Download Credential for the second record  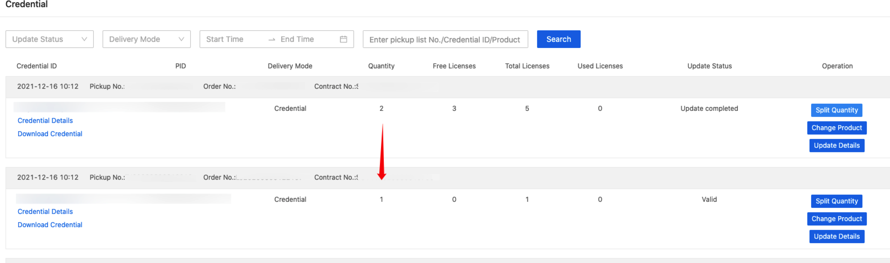click(50, 225)
